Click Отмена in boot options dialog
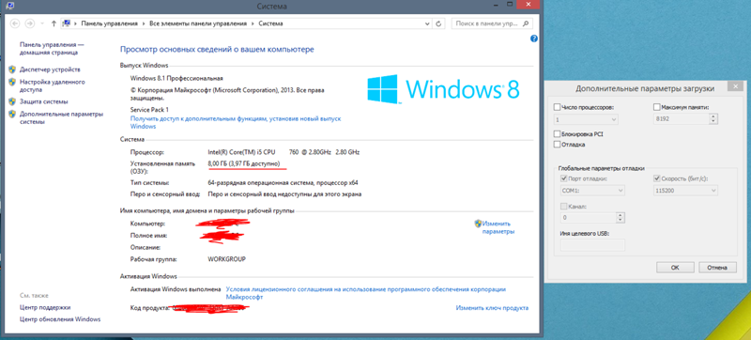This screenshot has height=340, width=751. point(717,268)
